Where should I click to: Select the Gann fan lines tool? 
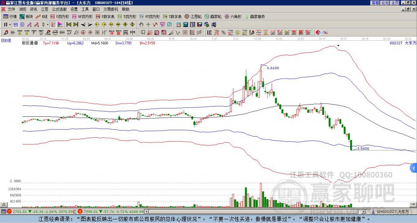click(150, 33)
